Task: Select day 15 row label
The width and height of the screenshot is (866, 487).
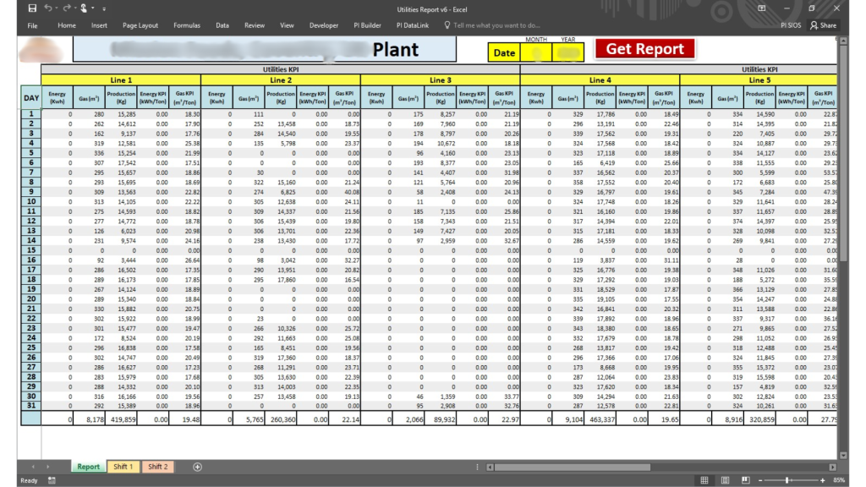Action: coord(31,250)
